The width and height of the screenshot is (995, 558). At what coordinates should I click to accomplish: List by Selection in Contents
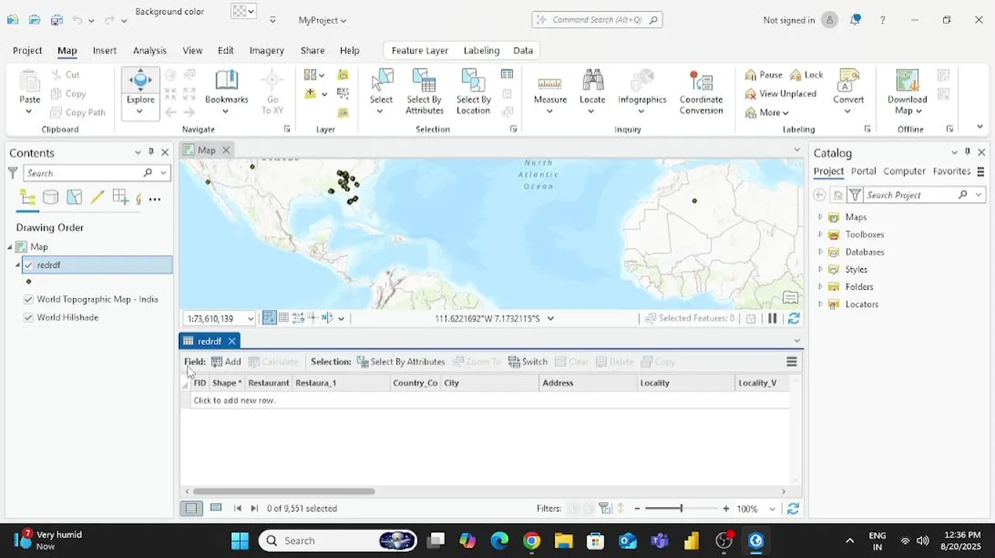click(74, 198)
